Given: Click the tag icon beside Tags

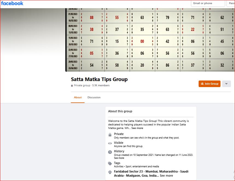Looking at the screenshot, I should click(x=110, y=163).
